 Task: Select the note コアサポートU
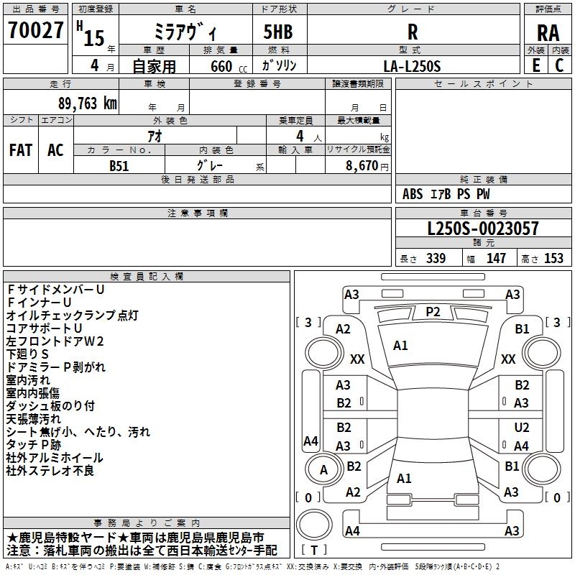point(44,328)
